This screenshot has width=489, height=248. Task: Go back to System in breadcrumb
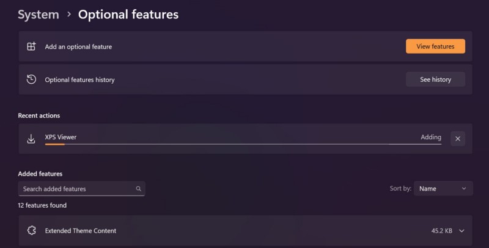[x=38, y=14]
